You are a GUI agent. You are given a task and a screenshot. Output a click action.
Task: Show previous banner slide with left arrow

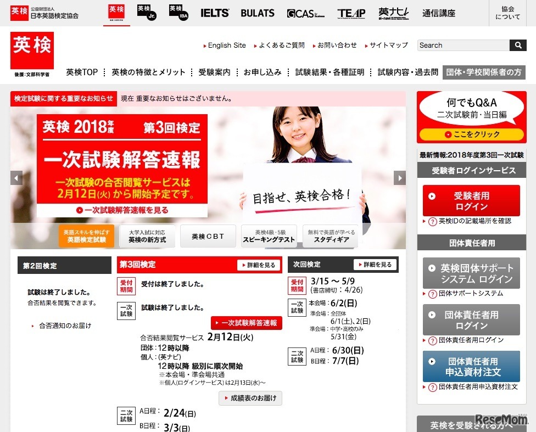pyautogui.click(x=16, y=178)
